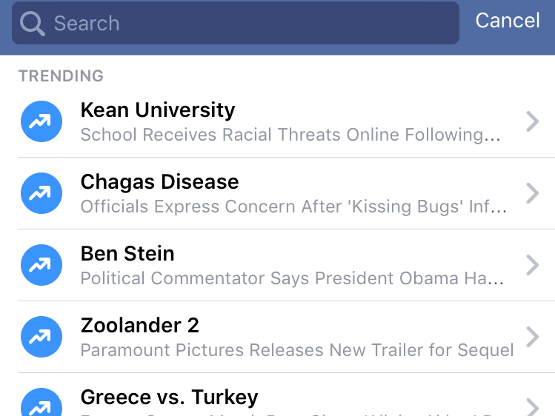Open the Kean University trending topic
The width and height of the screenshot is (555, 416).
click(x=158, y=110)
